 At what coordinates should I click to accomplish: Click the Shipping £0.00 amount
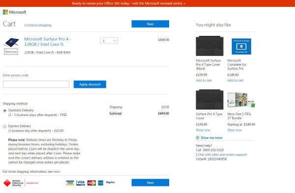(165, 107)
